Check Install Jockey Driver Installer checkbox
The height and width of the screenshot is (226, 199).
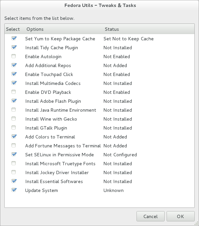14,172
